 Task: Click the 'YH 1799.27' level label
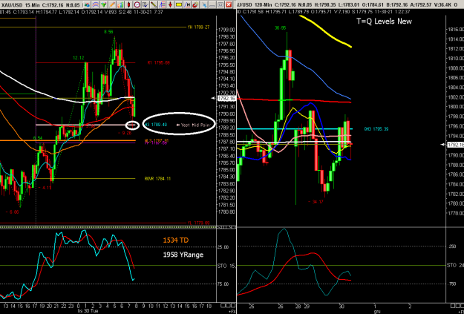(x=198, y=27)
